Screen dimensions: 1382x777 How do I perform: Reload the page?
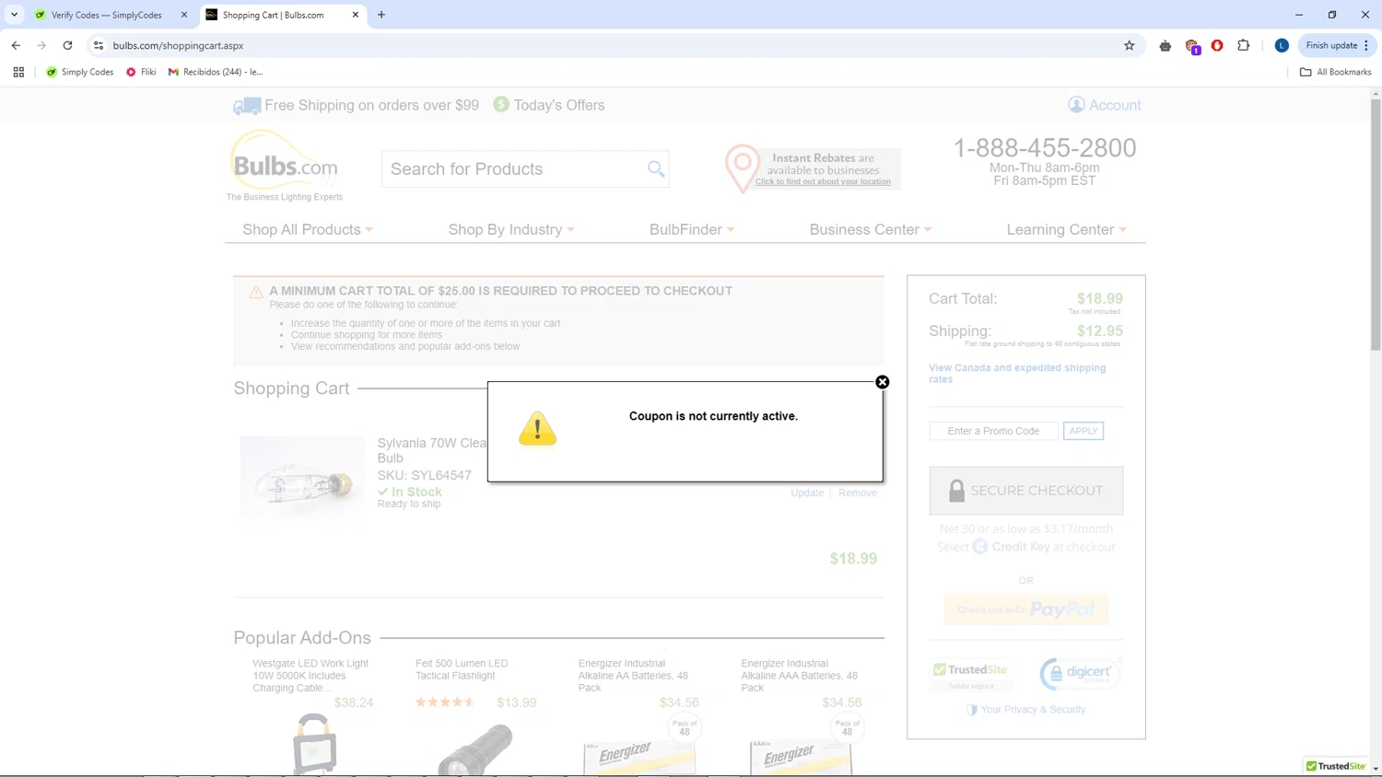(67, 45)
